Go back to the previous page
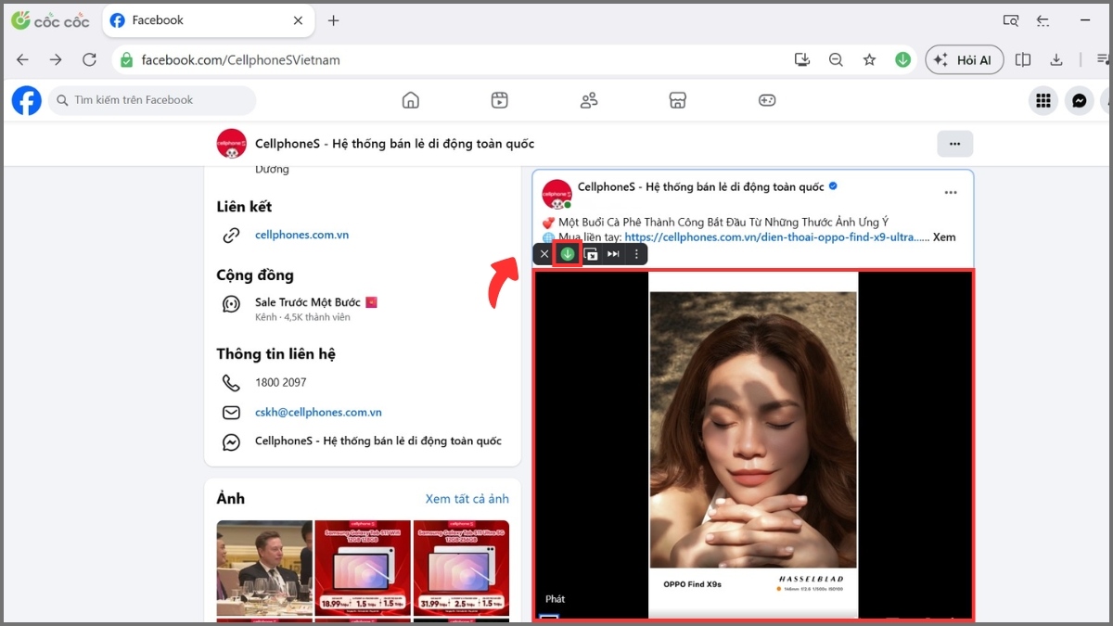Screen dimensions: 1113x626 22,60
